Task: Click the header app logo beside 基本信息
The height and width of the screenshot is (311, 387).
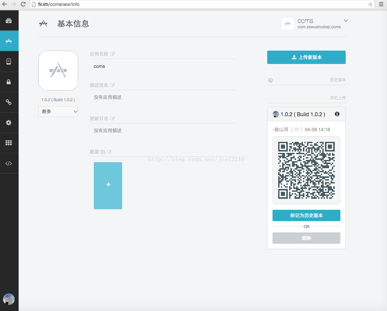Action: (x=43, y=23)
